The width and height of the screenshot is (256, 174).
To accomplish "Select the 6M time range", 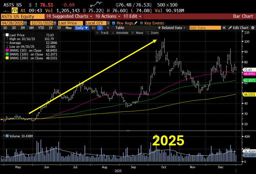I will click(x=31, y=28).
